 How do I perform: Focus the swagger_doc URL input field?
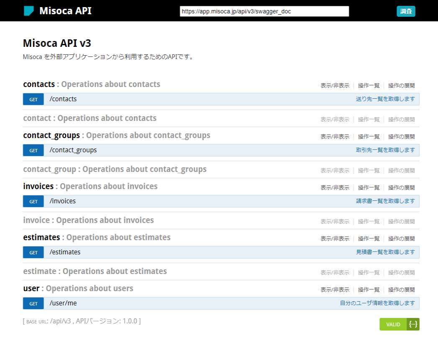(264, 11)
